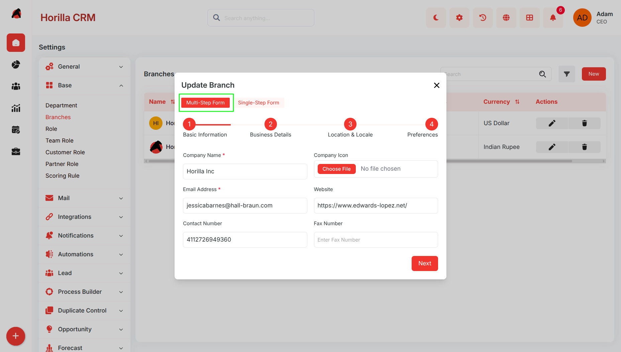Image resolution: width=621 pixels, height=352 pixels.
Task: Click the filter funnel icon in Branches
Action: (566, 74)
